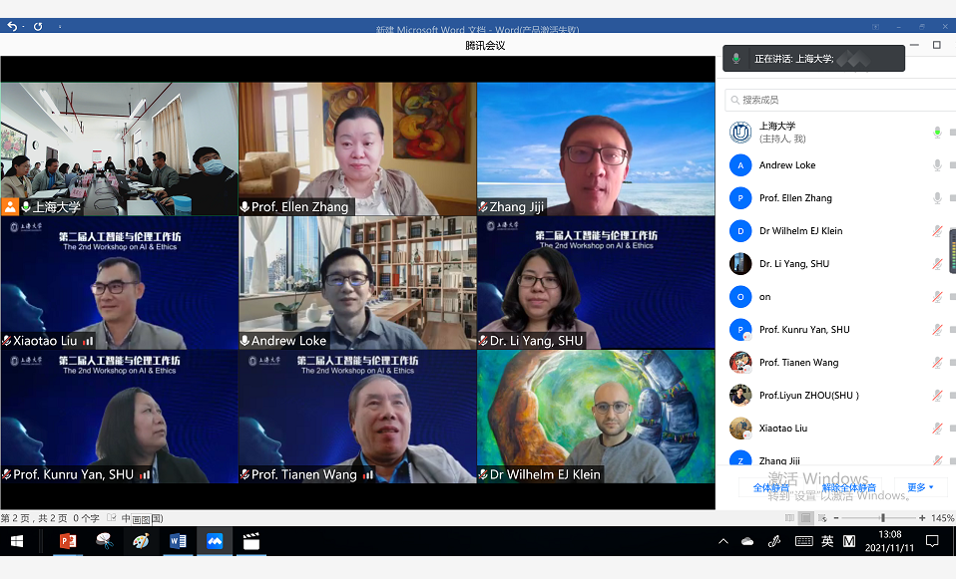Click the 全体静音 mute all button
The image size is (956, 579).
coord(771,487)
